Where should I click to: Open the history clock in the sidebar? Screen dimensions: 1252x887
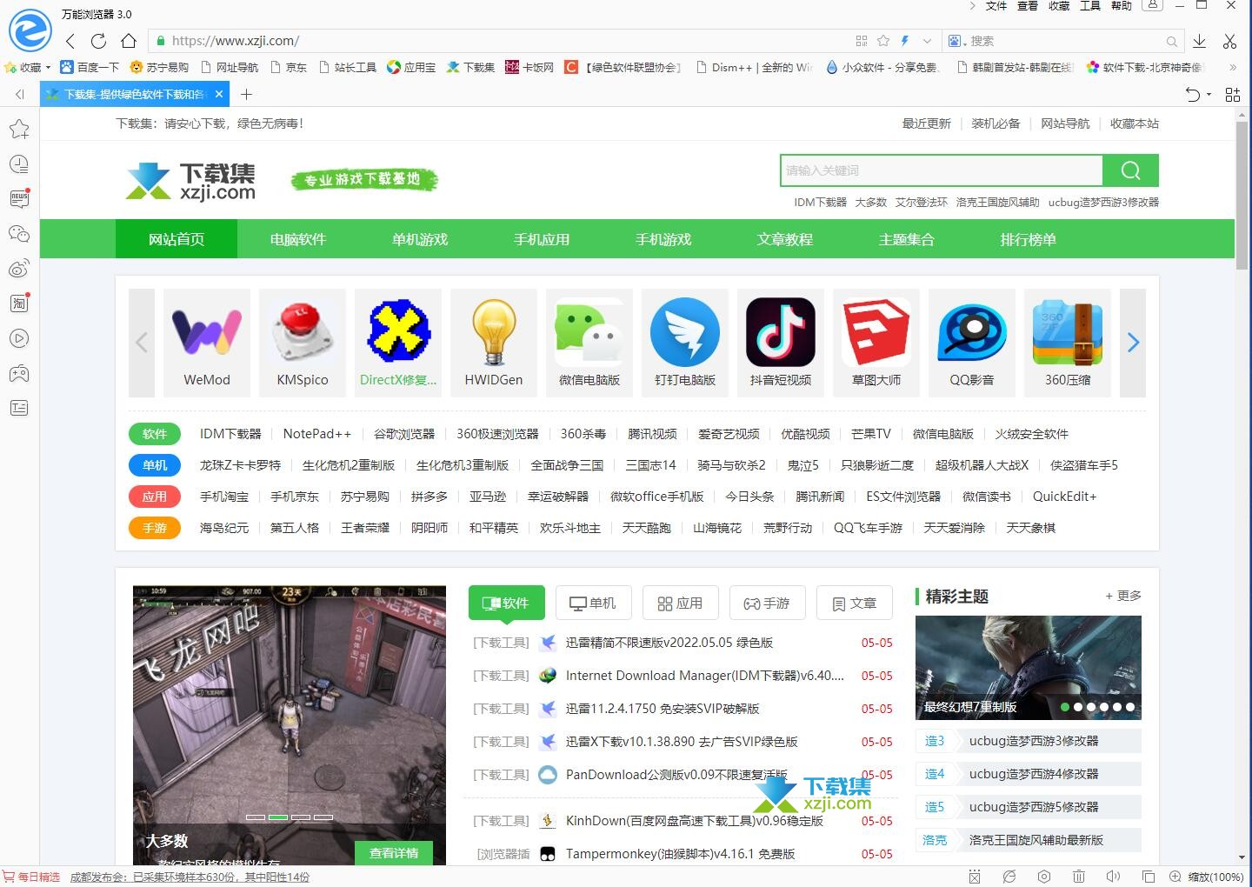click(x=19, y=164)
